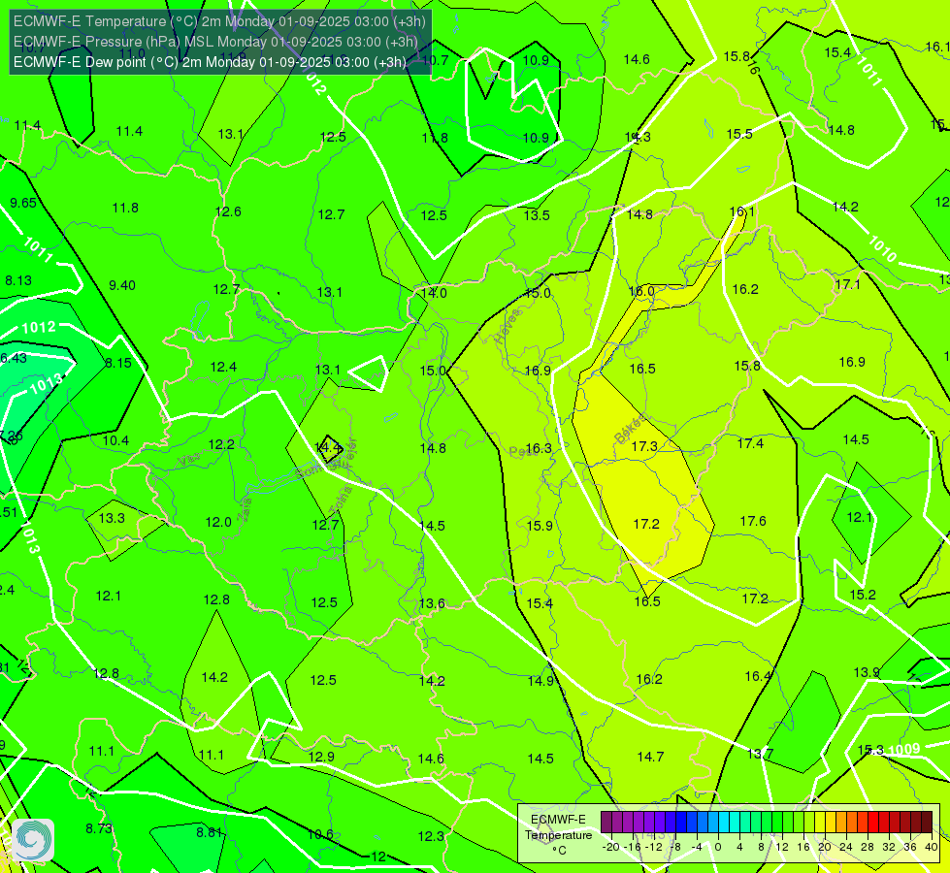The height and width of the screenshot is (873, 950).
Task: Click the 17.6 temperature value
Action: pyautogui.click(x=753, y=521)
